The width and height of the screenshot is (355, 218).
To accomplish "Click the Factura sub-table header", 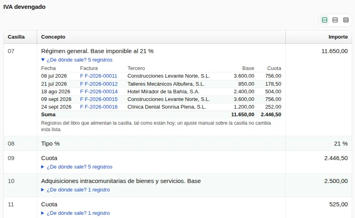I will click(x=89, y=68).
